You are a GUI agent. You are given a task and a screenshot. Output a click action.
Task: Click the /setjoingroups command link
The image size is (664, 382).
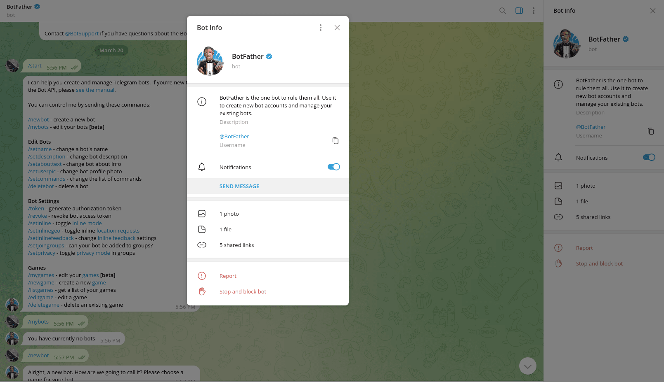coord(46,245)
